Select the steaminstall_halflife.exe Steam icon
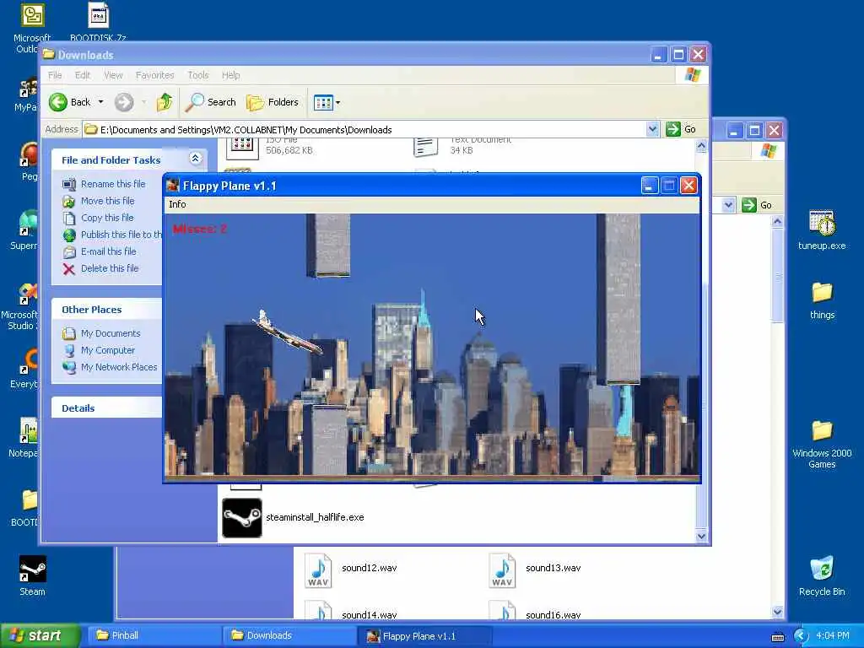This screenshot has height=648, width=864. pos(242,518)
